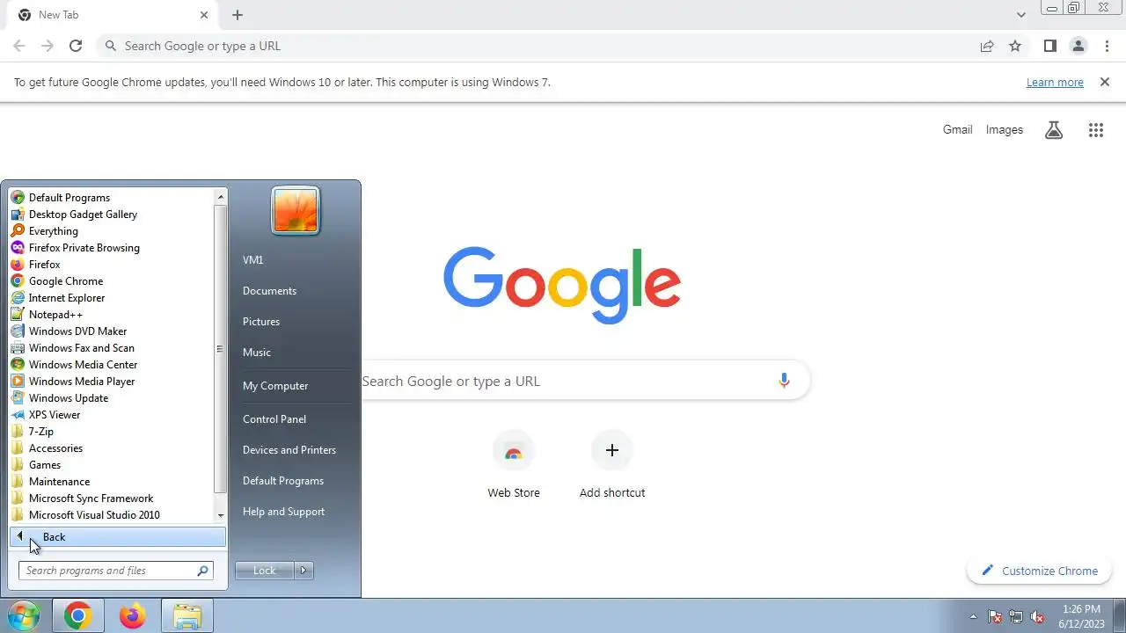
Task: Go Back to the main Start menu
Action: click(118, 537)
